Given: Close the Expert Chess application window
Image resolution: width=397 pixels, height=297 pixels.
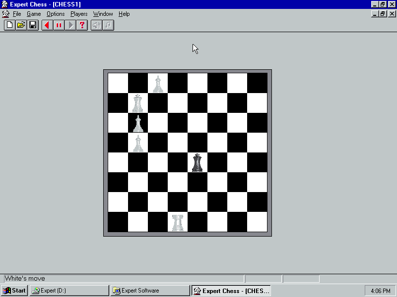Looking at the screenshot, I should (392, 4).
